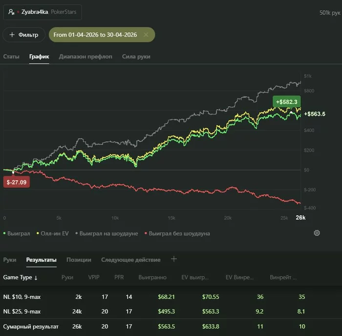Click the player icon beside Zyabra4ka
Screen dimensions: 342x336
click(x=11, y=12)
